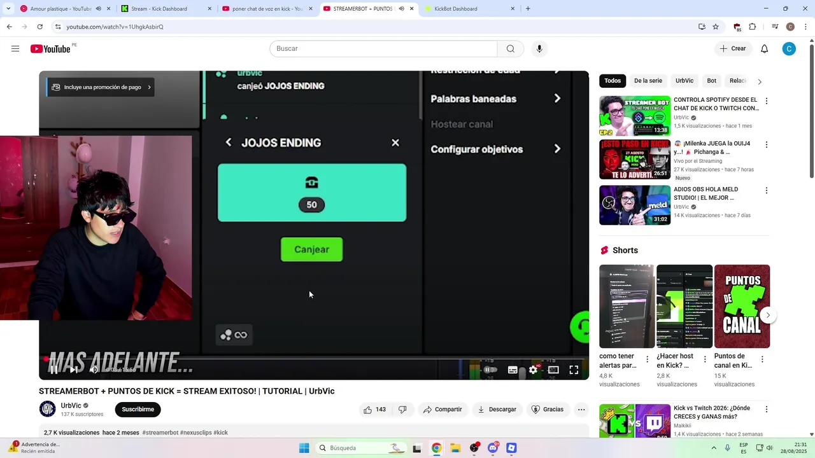Start voice search with the microphone icon
The height and width of the screenshot is (458, 815).
[x=539, y=49]
